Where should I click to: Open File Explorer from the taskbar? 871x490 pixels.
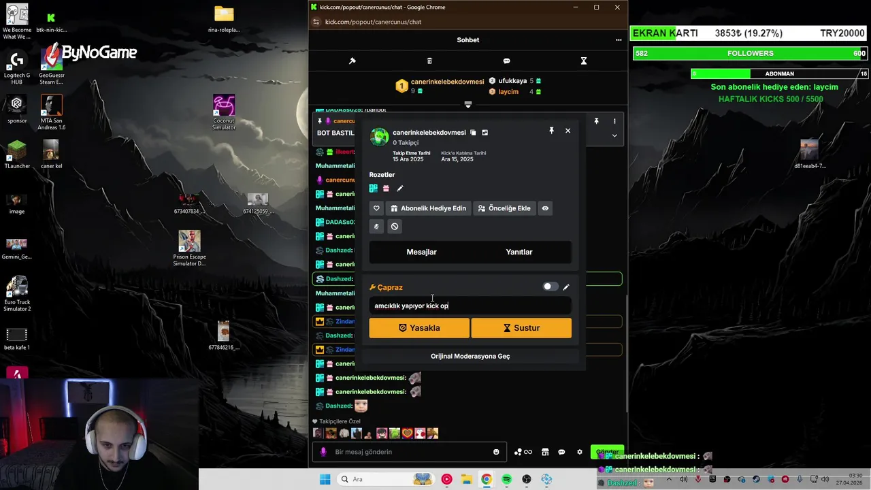tap(467, 479)
